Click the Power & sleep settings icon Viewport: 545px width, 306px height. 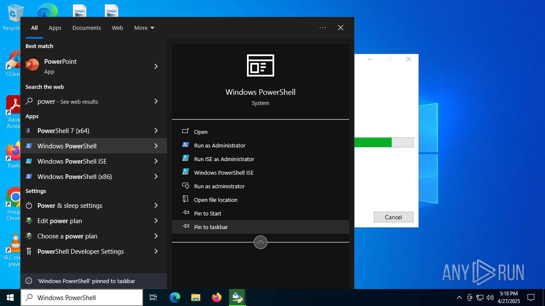coord(29,205)
